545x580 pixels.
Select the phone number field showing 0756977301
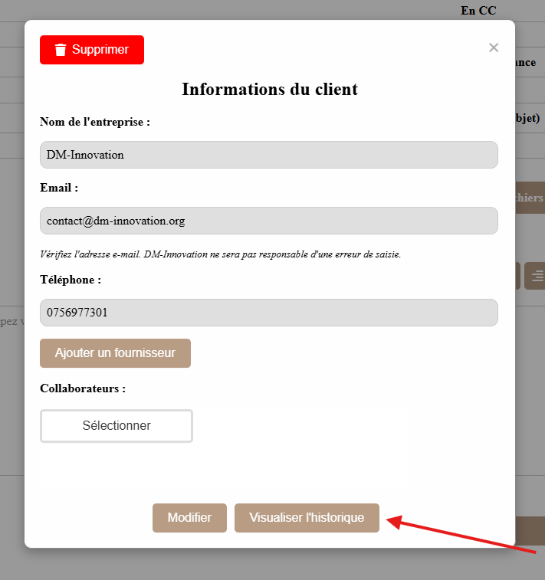(x=268, y=313)
